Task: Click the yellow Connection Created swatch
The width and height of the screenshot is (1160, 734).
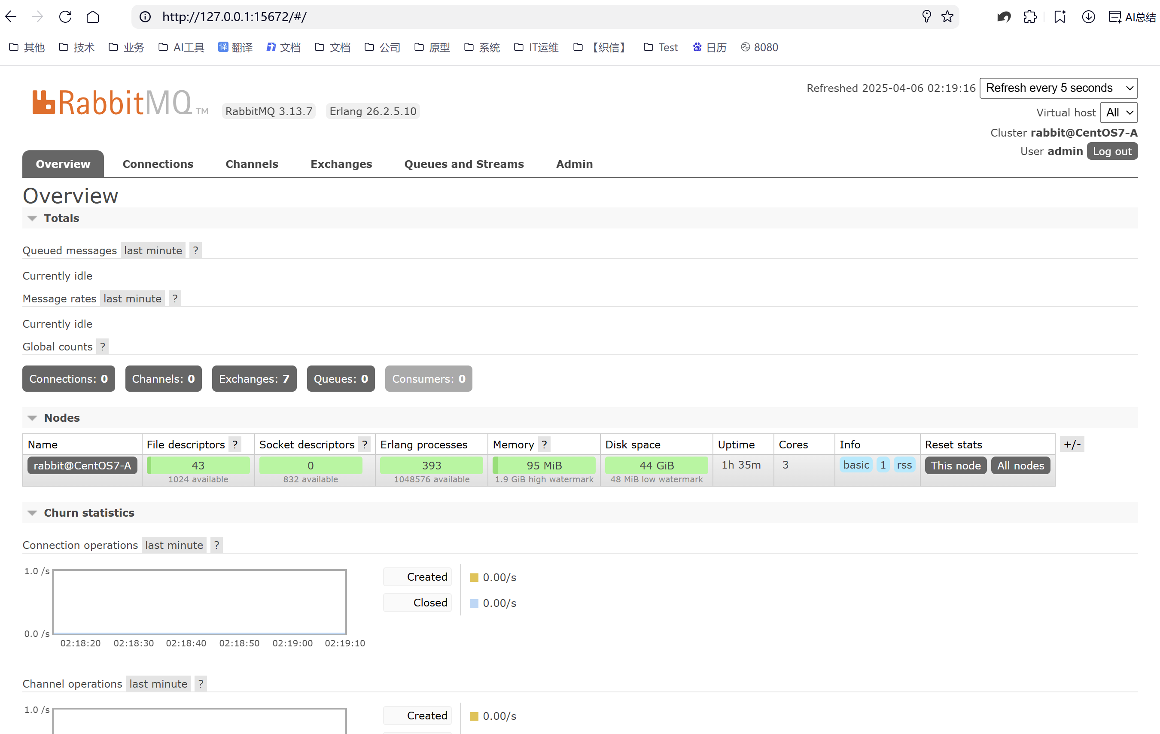Action: (474, 578)
